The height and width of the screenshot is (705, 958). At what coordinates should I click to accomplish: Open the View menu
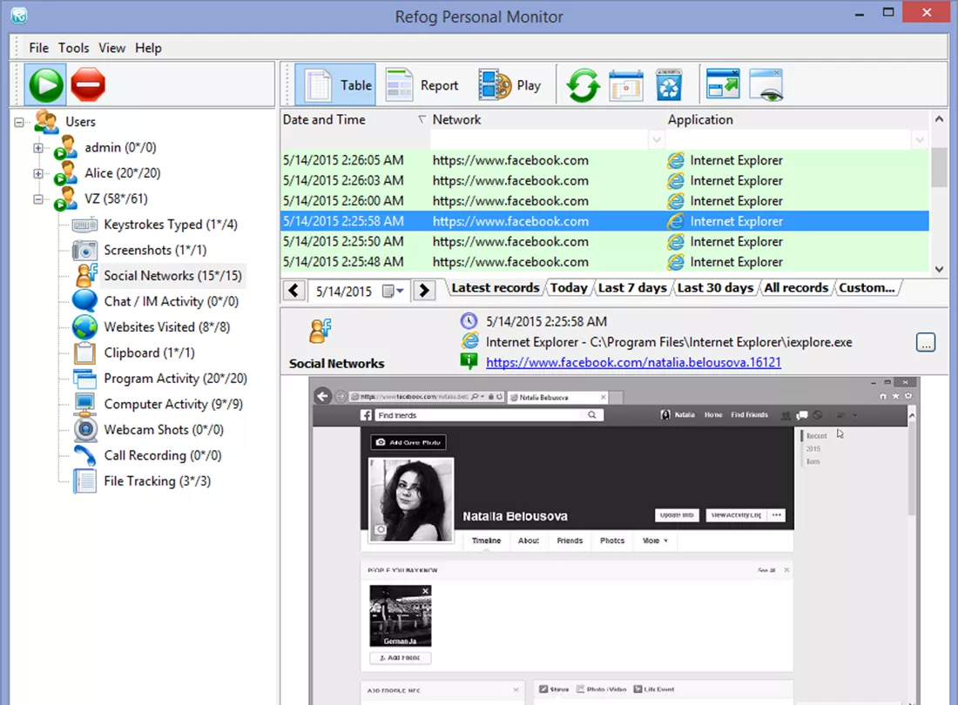pyautogui.click(x=111, y=48)
